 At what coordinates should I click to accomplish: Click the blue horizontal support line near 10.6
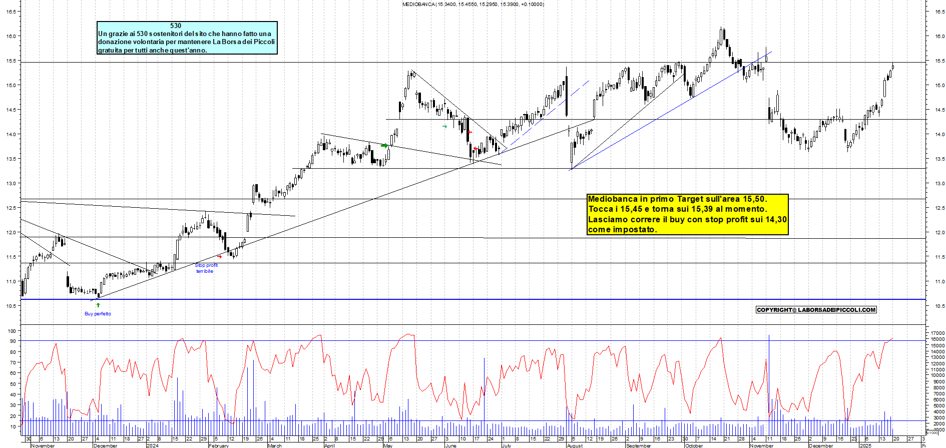coord(473,299)
